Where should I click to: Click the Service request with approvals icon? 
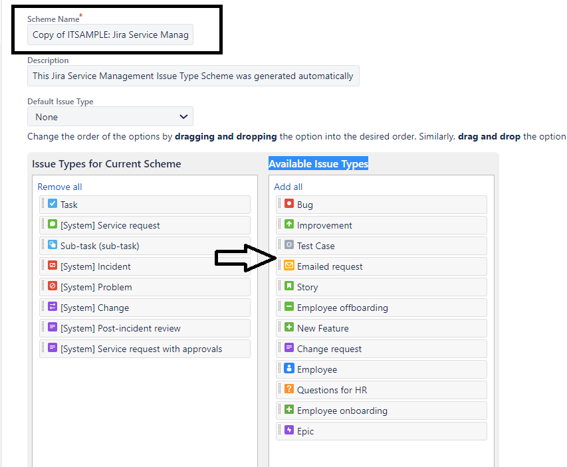[x=53, y=347]
